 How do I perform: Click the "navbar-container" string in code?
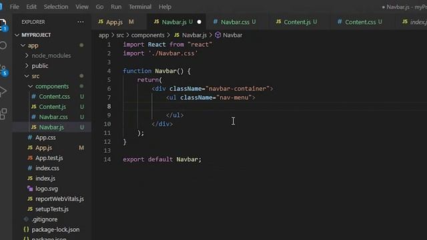238,89
